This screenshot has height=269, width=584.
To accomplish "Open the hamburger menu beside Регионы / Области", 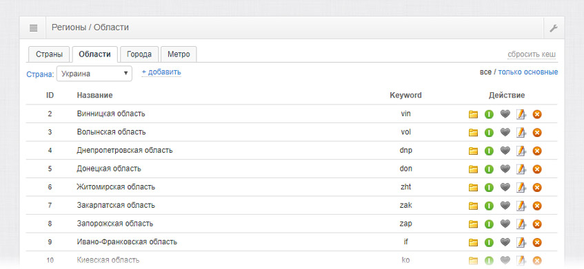I will (x=33, y=28).
